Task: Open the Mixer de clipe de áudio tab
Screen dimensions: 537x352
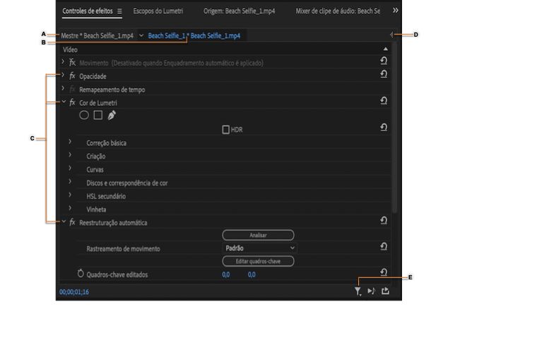Action: tap(338, 11)
